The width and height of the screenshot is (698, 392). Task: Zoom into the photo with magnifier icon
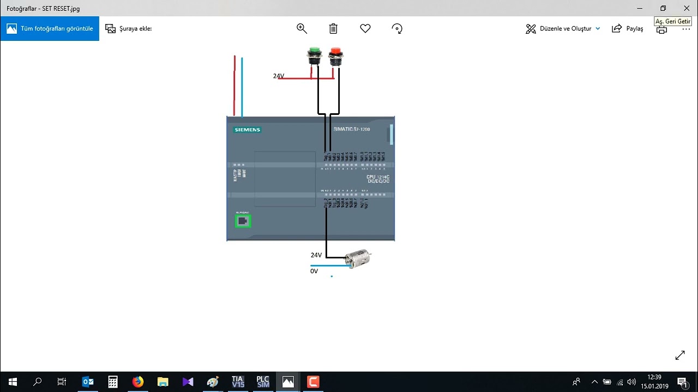click(302, 28)
